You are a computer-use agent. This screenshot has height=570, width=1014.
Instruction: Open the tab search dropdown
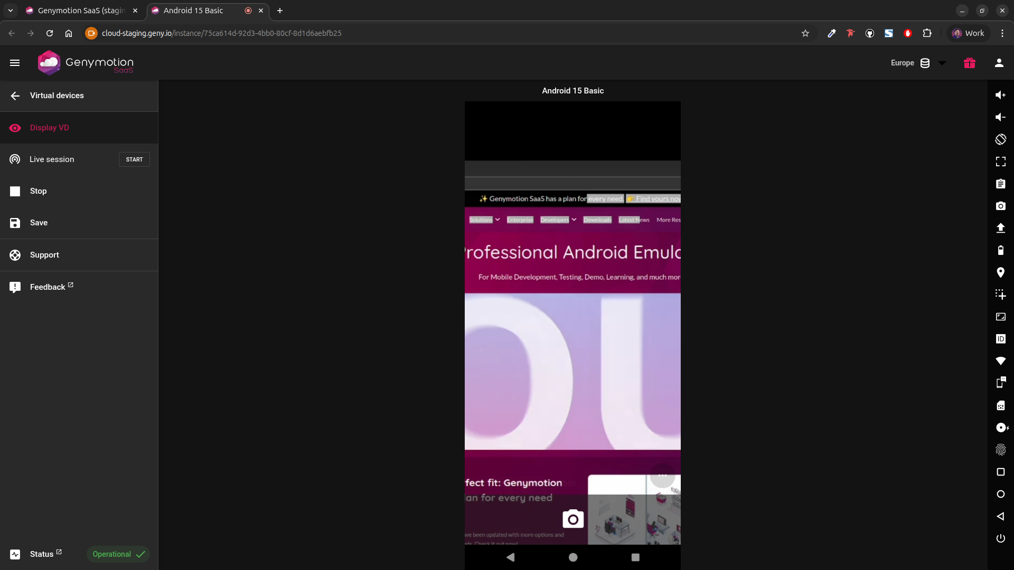pyautogui.click(x=11, y=11)
